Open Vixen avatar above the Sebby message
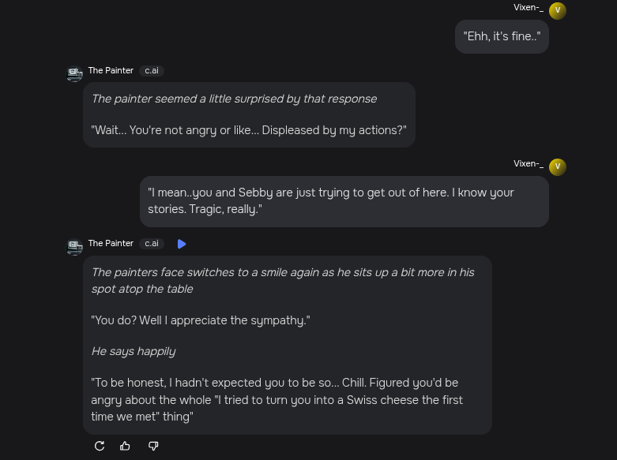Screen dimensions: 617x460 pyautogui.click(x=557, y=166)
